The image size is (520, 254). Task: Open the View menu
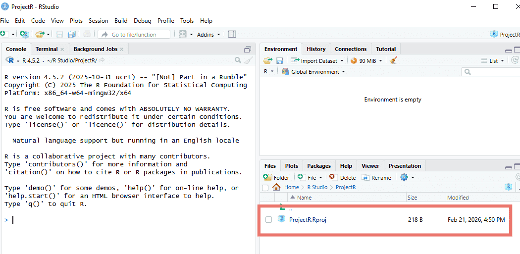57,21
